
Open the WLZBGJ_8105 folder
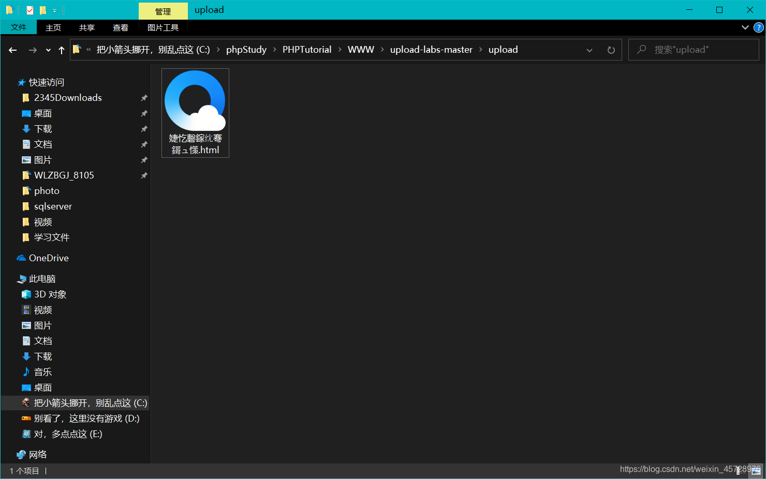point(64,175)
